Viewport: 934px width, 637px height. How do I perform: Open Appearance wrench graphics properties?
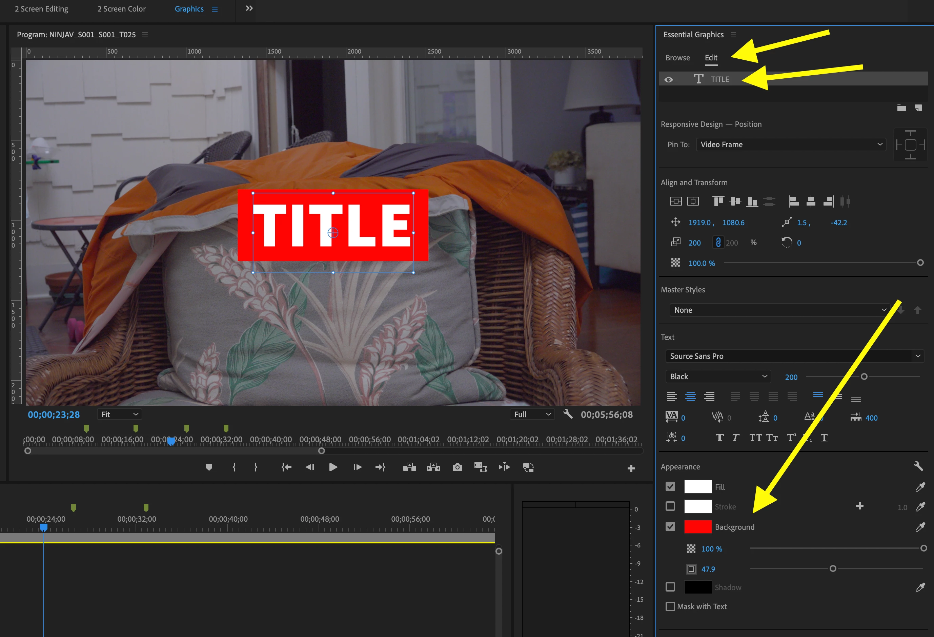coord(918,466)
